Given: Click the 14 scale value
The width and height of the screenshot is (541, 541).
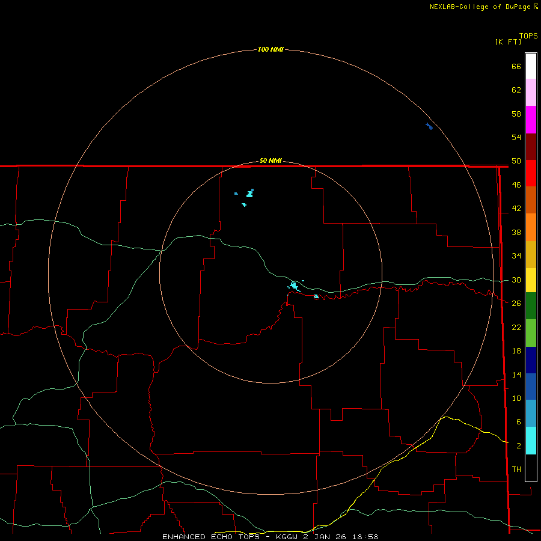Looking at the screenshot, I should (x=516, y=374).
